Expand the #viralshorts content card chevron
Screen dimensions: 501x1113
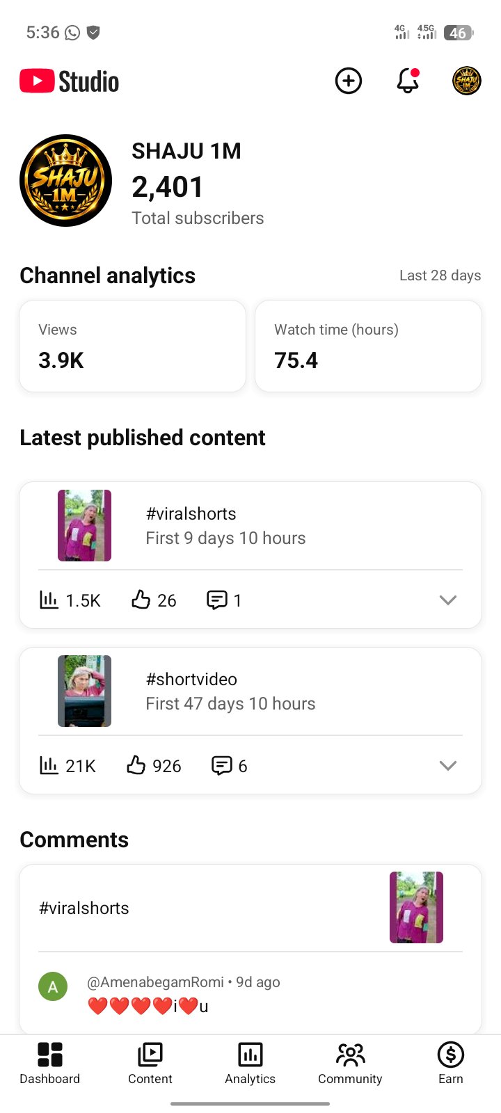pyautogui.click(x=448, y=600)
